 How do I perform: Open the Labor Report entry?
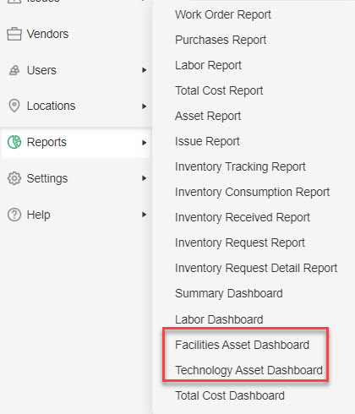(x=208, y=66)
